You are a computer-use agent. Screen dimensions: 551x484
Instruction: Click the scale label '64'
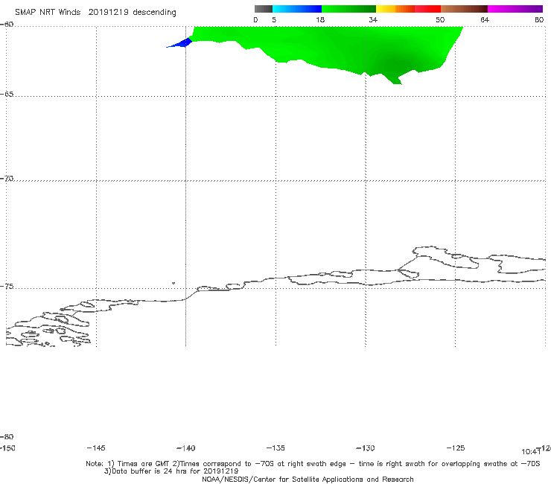[485, 19]
